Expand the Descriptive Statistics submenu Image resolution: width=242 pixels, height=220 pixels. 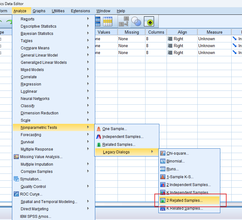tap(38, 26)
